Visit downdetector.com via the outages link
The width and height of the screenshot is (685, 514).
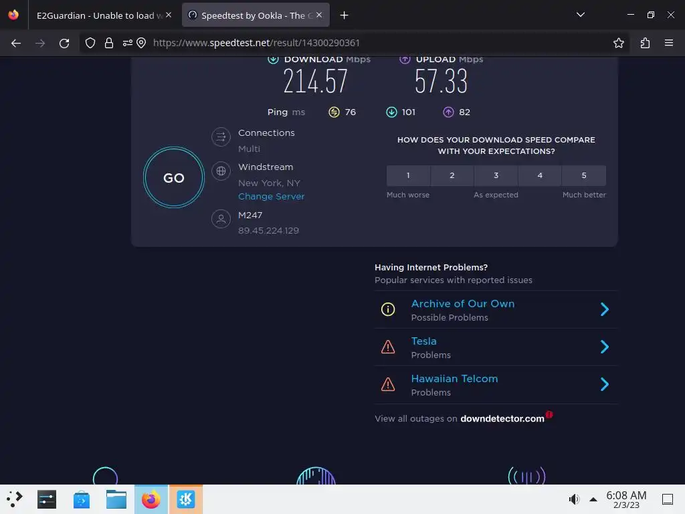coord(502,419)
